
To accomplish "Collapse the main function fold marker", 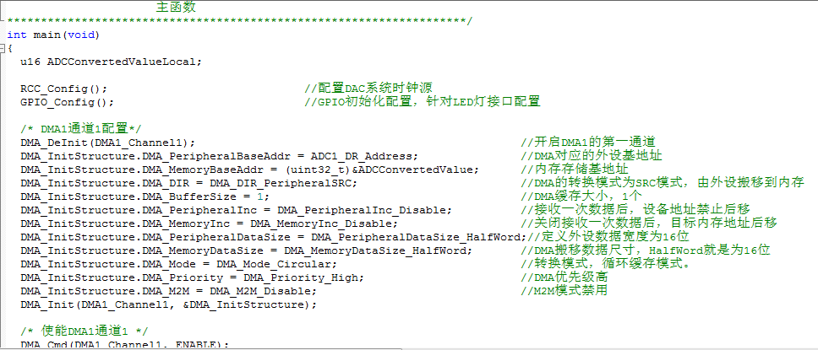I will pos(3,48).
